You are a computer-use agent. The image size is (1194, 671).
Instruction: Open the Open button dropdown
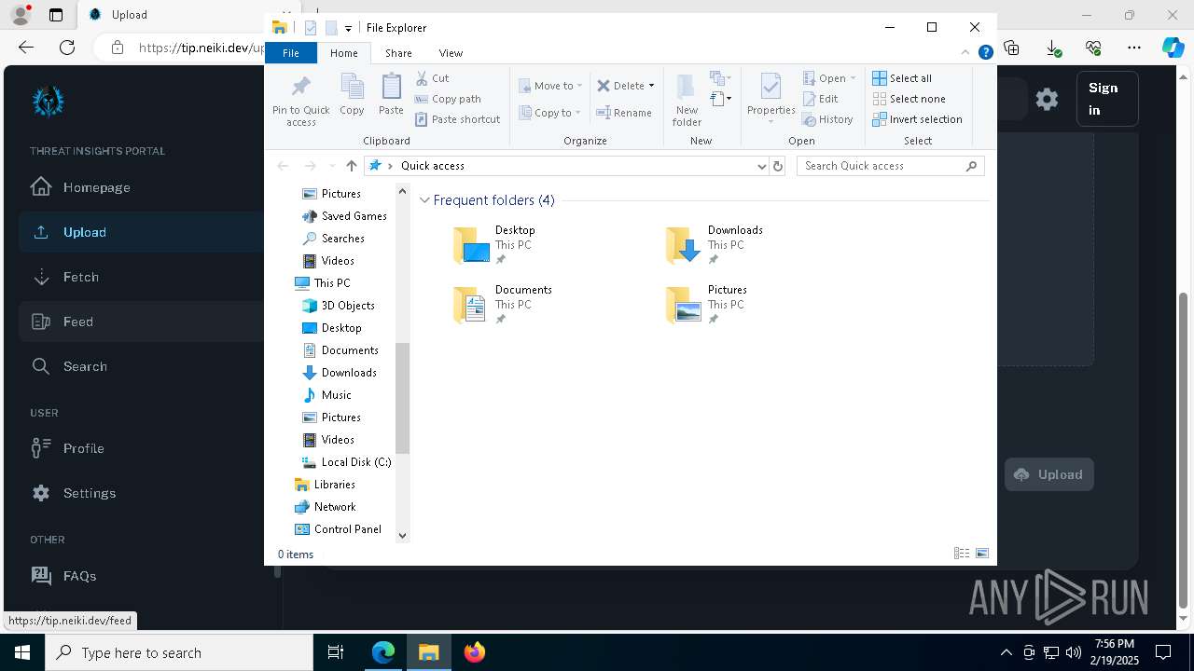pos(853,78)
